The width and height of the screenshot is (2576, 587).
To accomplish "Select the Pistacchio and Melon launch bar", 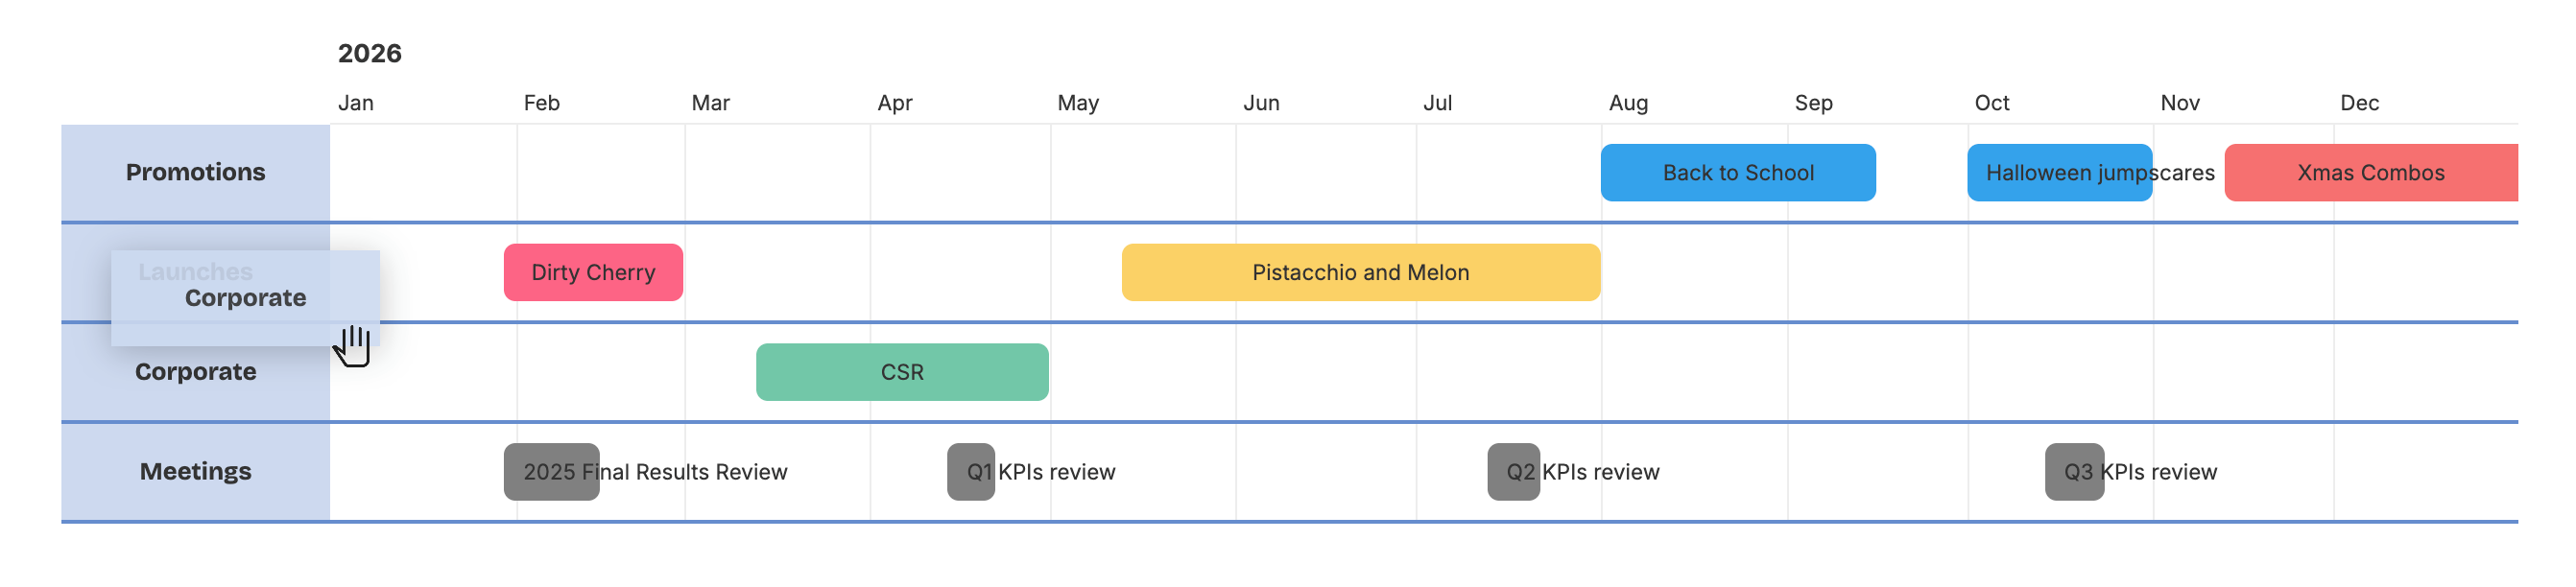I will point(1360,271).
